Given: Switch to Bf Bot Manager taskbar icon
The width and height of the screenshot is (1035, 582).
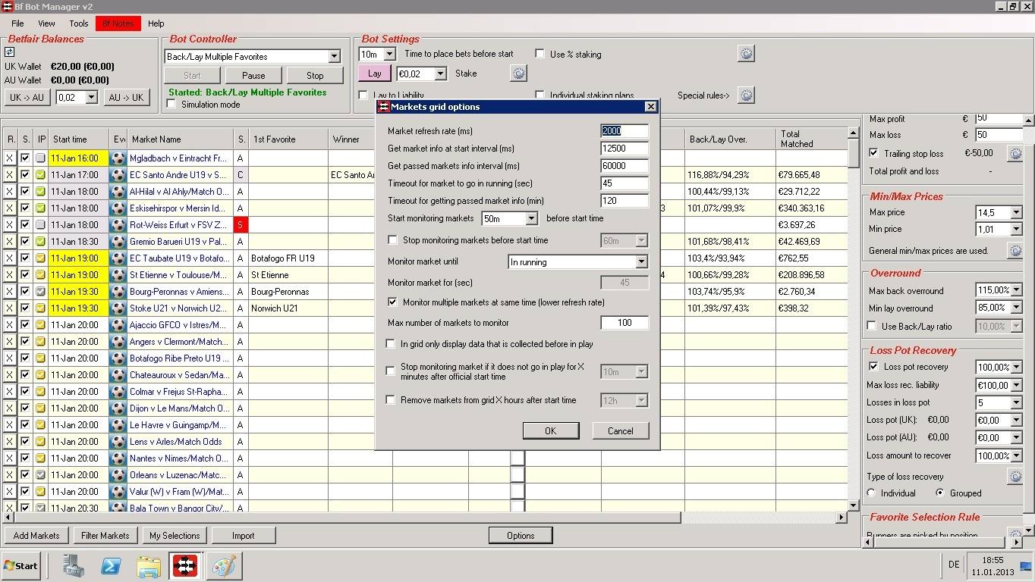Looking at the screenshot, I should coord(185,565).
